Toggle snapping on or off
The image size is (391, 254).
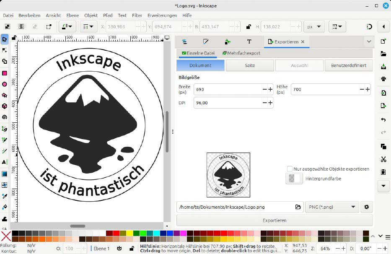tap(369, 27)
